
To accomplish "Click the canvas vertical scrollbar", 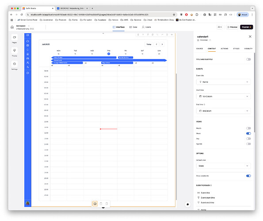I will coord(176,137).
